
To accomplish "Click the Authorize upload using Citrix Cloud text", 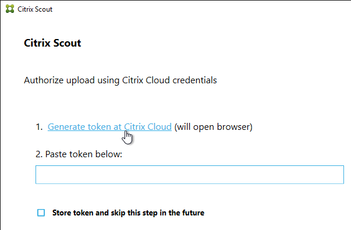I will point(120,80).
